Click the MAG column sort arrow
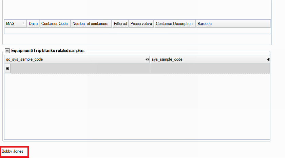The width and height of the screenshot is (285, 158). (23, 24)
